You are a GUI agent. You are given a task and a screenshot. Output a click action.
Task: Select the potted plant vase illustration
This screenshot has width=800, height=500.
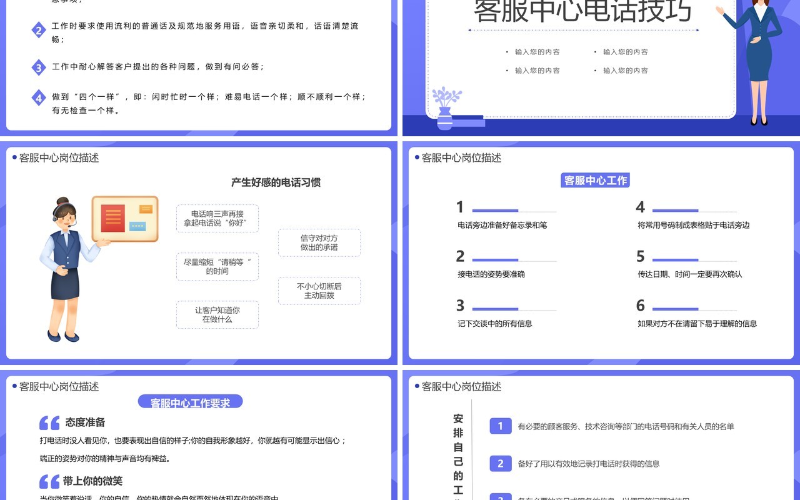446,107
